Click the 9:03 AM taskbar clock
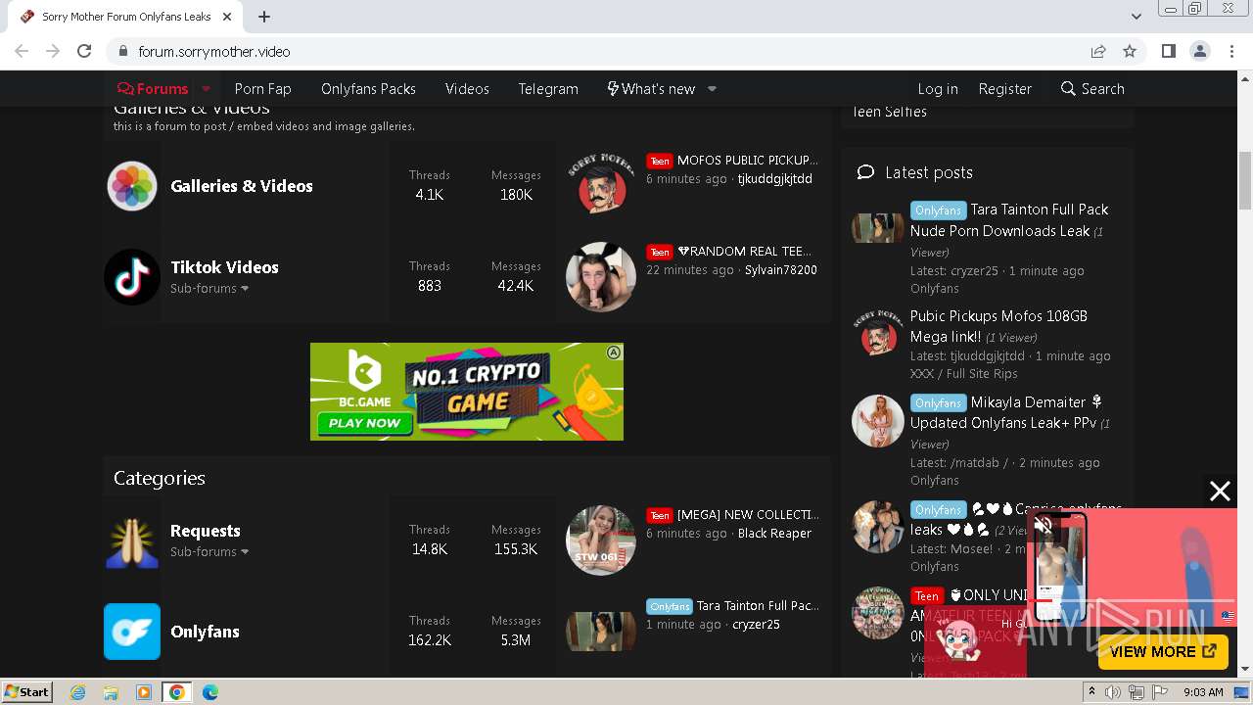1253x705 pixels. pyautogui.click(x=1203, y=692)
